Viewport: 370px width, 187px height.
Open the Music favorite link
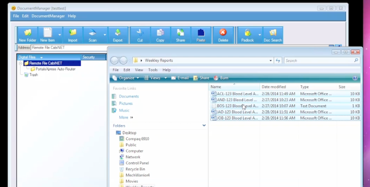click(124, 111)
